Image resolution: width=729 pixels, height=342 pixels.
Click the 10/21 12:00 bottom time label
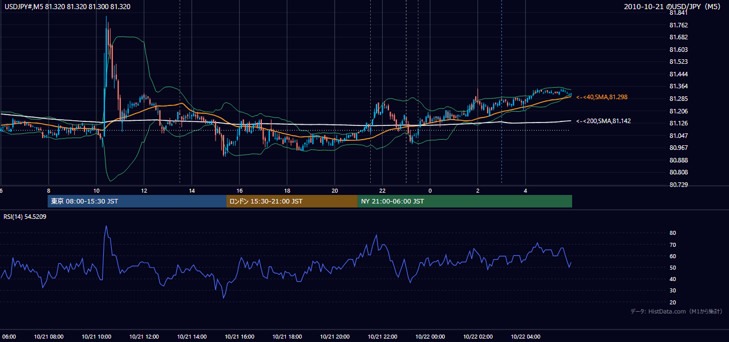(x=144, y=337)
